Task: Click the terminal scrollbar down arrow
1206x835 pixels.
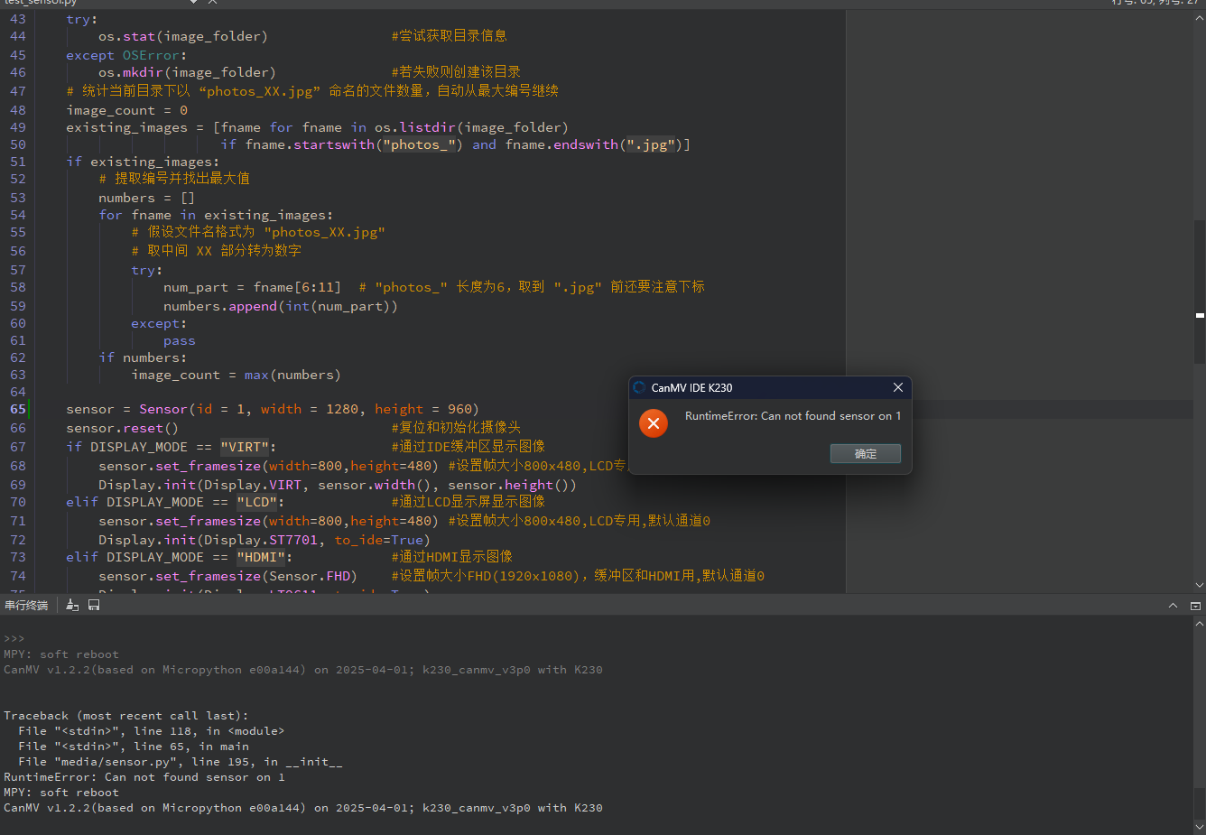Action: pos(1199,826)
